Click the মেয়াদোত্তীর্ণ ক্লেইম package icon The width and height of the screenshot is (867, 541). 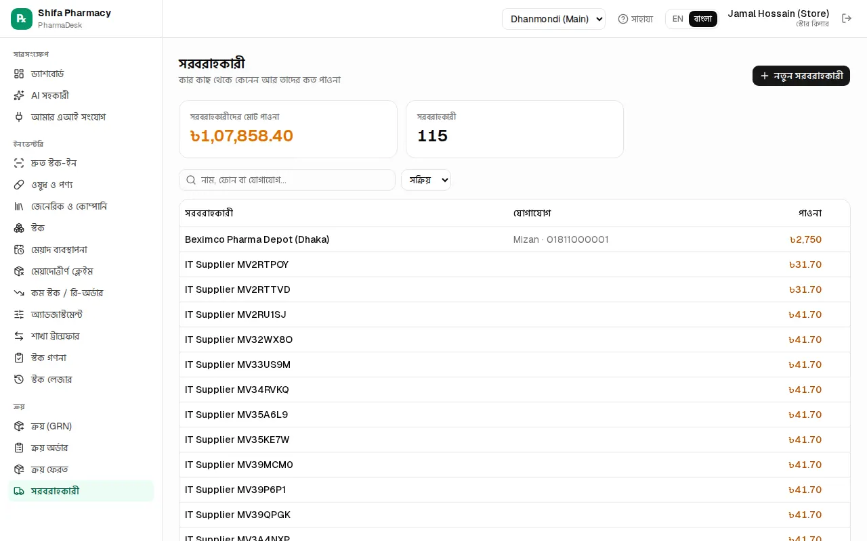[19, 271]
